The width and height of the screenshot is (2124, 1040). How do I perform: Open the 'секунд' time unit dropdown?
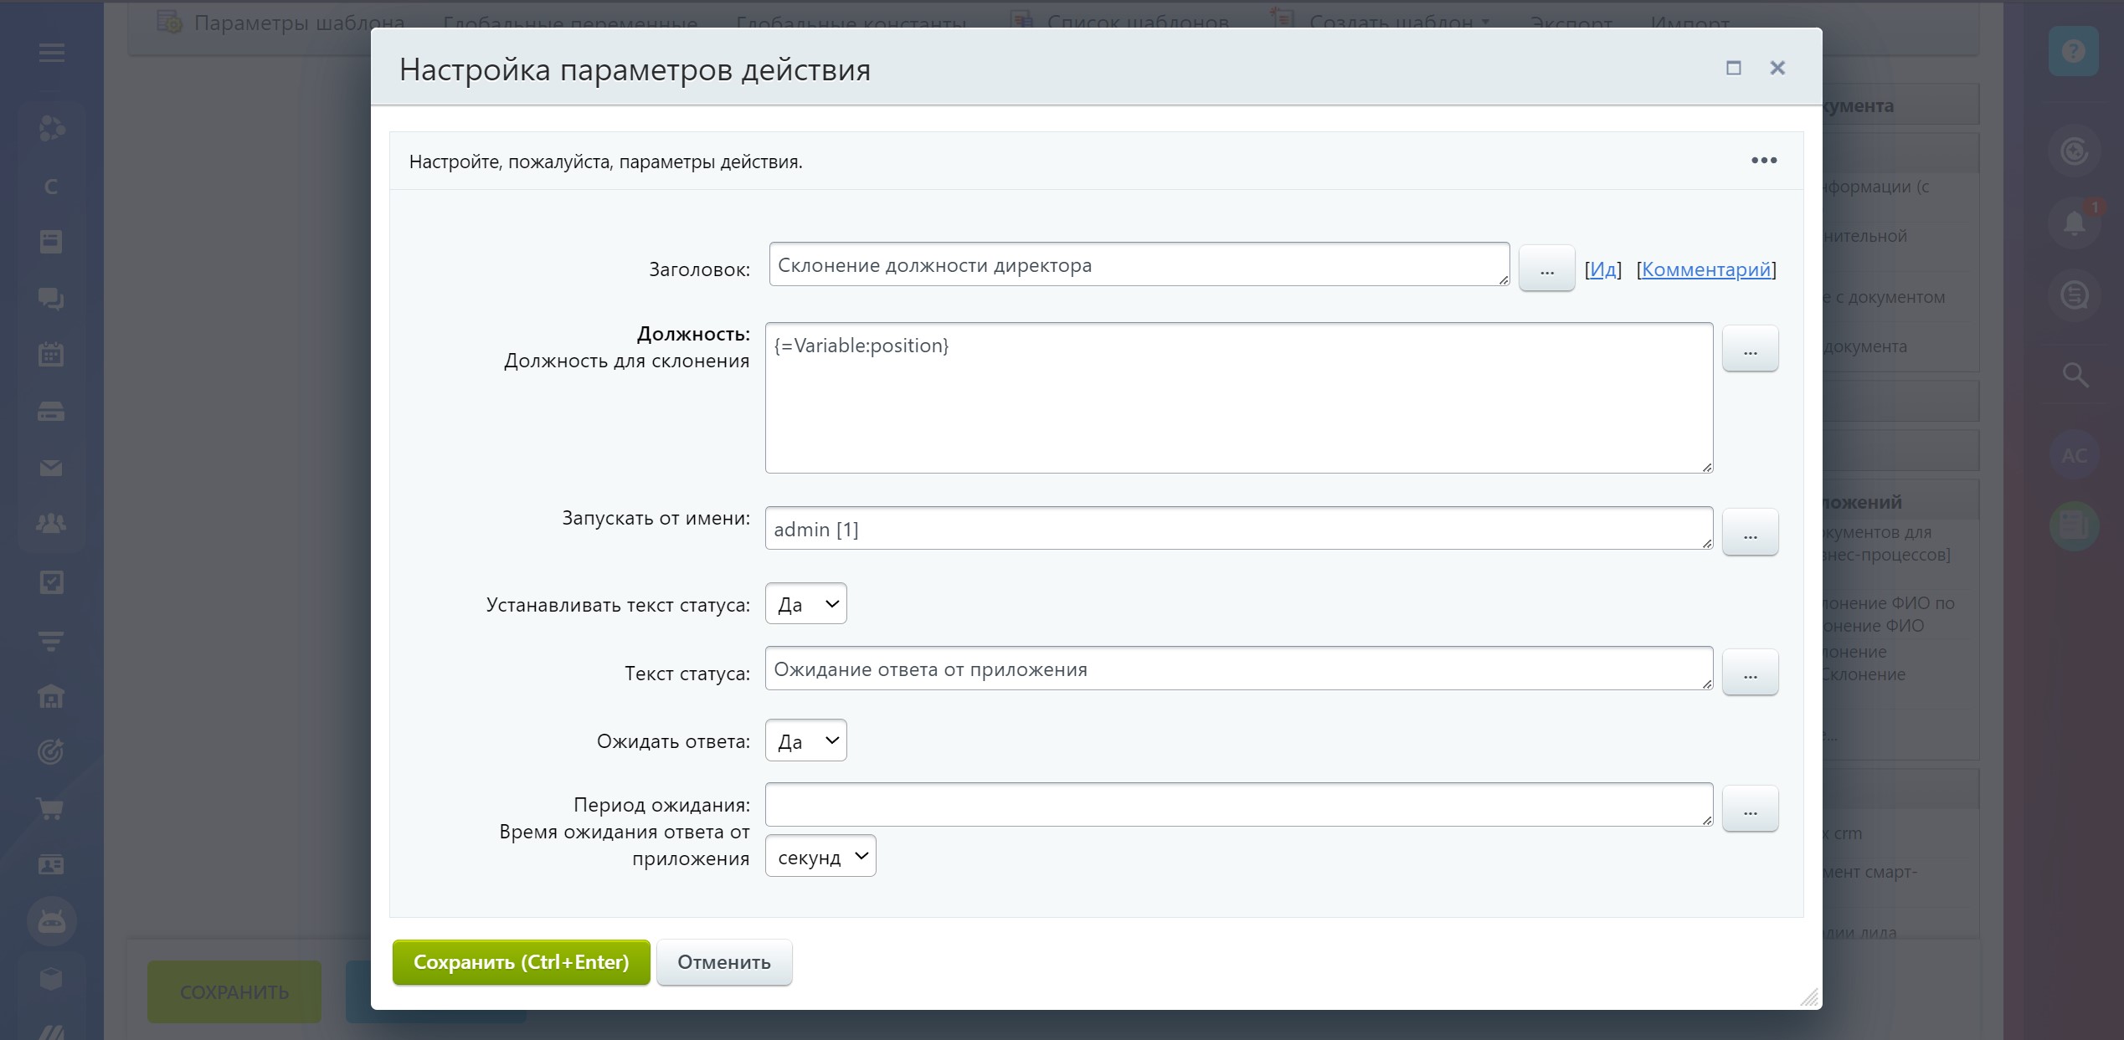click(x=820, y=857)
